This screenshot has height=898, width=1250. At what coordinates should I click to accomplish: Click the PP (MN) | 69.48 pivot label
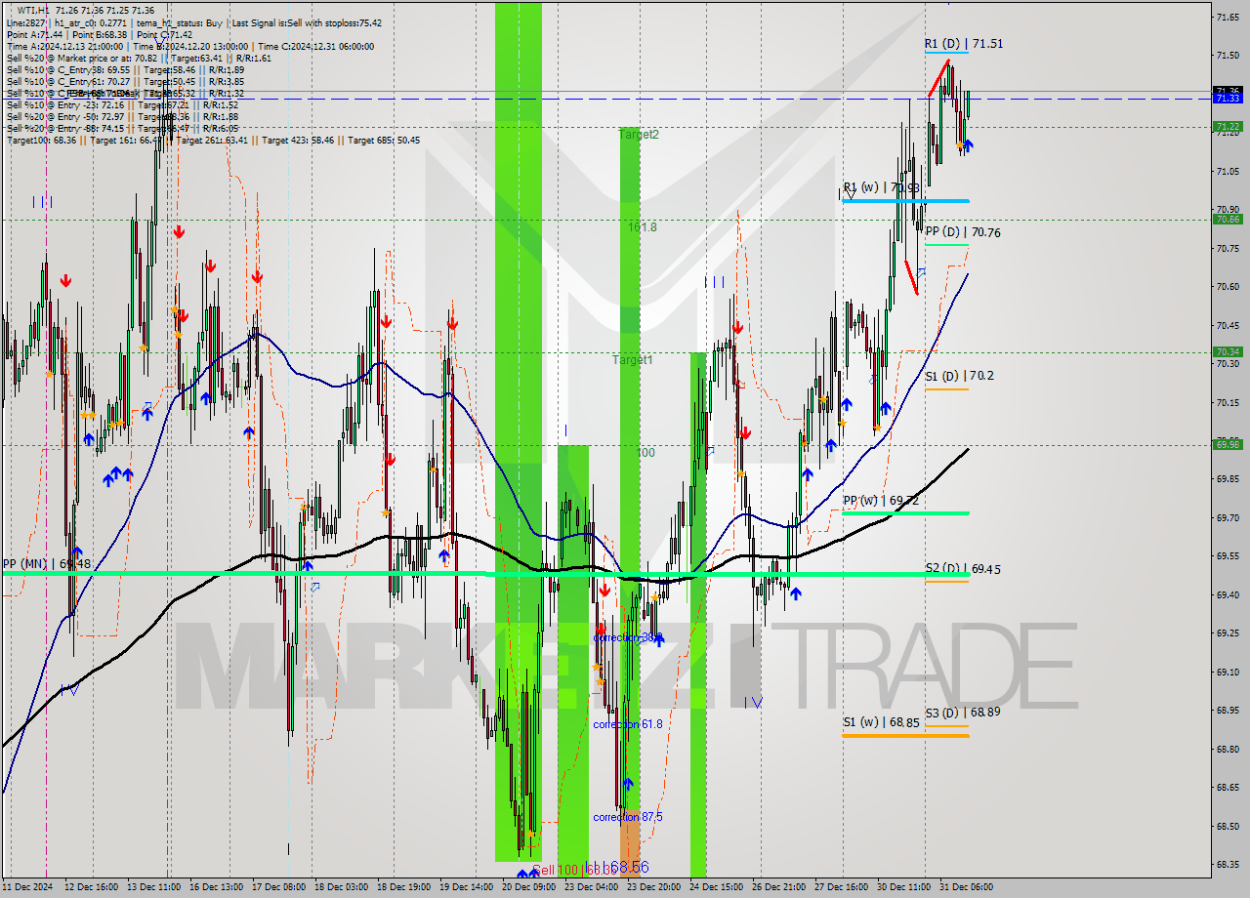[46, 564]
